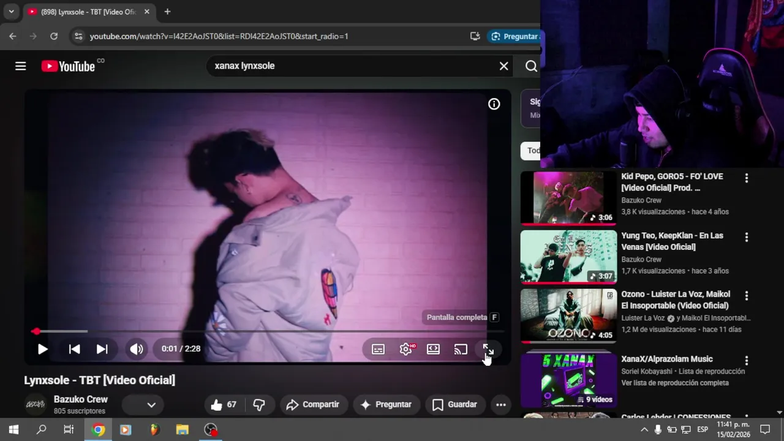The height and width of the screenshot is (441, 784).
Task: Open OBS Studio from the taskbar
Action: pyautogui.click(x=211, y=429)
